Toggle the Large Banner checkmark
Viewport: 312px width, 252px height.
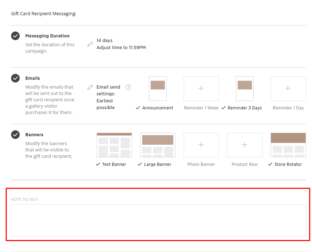coord(140,164)
